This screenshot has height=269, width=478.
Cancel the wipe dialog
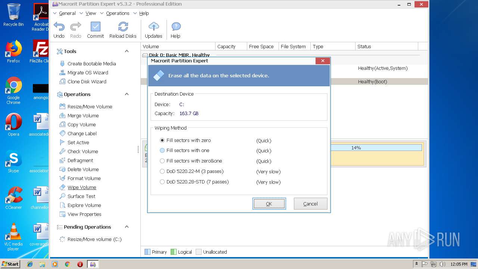pos(310,204)
